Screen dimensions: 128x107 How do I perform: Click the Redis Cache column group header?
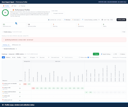[x=58, y=61]
